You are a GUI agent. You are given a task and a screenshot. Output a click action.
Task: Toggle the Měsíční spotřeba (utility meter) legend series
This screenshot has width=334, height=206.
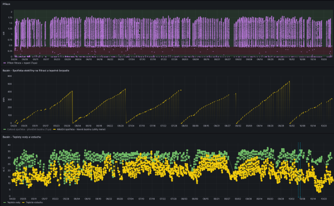pyautogui.click(x=81, y=129)
